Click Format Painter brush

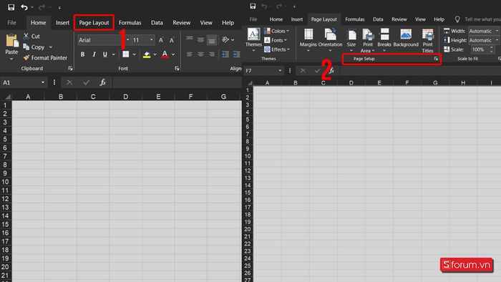click(x=45, y=58)
